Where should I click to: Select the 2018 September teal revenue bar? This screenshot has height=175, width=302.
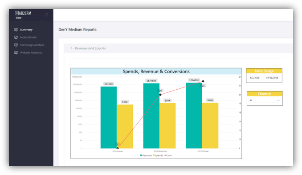(151, 115)
